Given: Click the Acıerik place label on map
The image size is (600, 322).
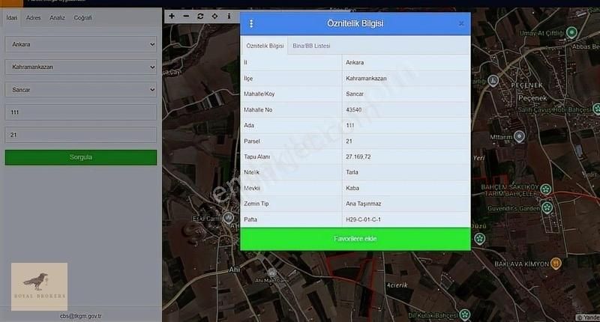Looking at the screenshot, I should point(397,285).
